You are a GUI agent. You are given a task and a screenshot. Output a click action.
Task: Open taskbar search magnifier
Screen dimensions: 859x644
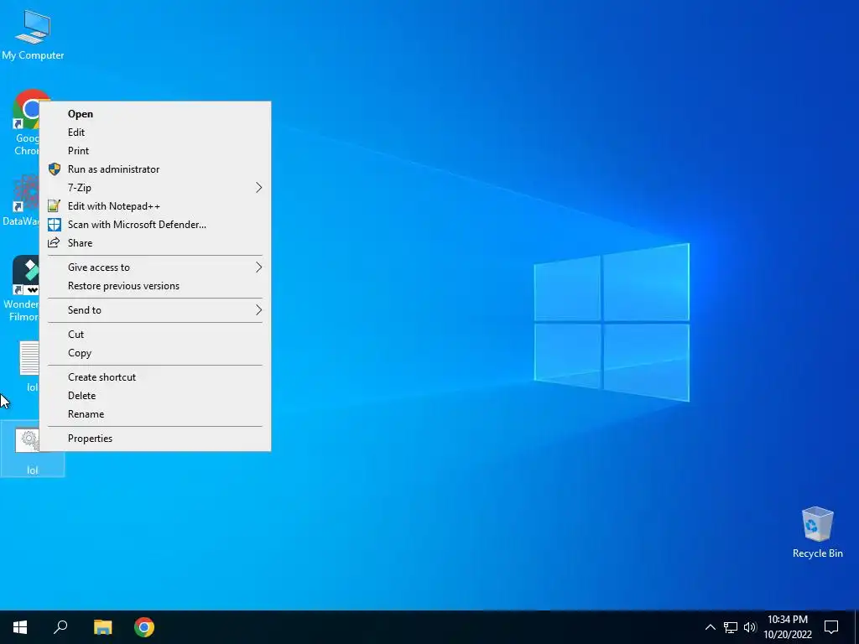coord(60,627)
